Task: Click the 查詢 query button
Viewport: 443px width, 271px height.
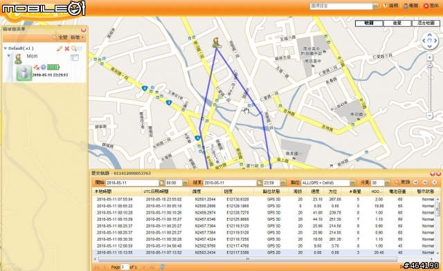Action: [x=402, y=183]
